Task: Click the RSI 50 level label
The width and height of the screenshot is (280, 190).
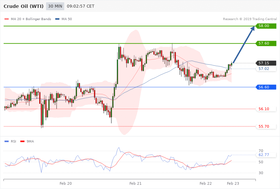Action: click(x=261, y=162)
